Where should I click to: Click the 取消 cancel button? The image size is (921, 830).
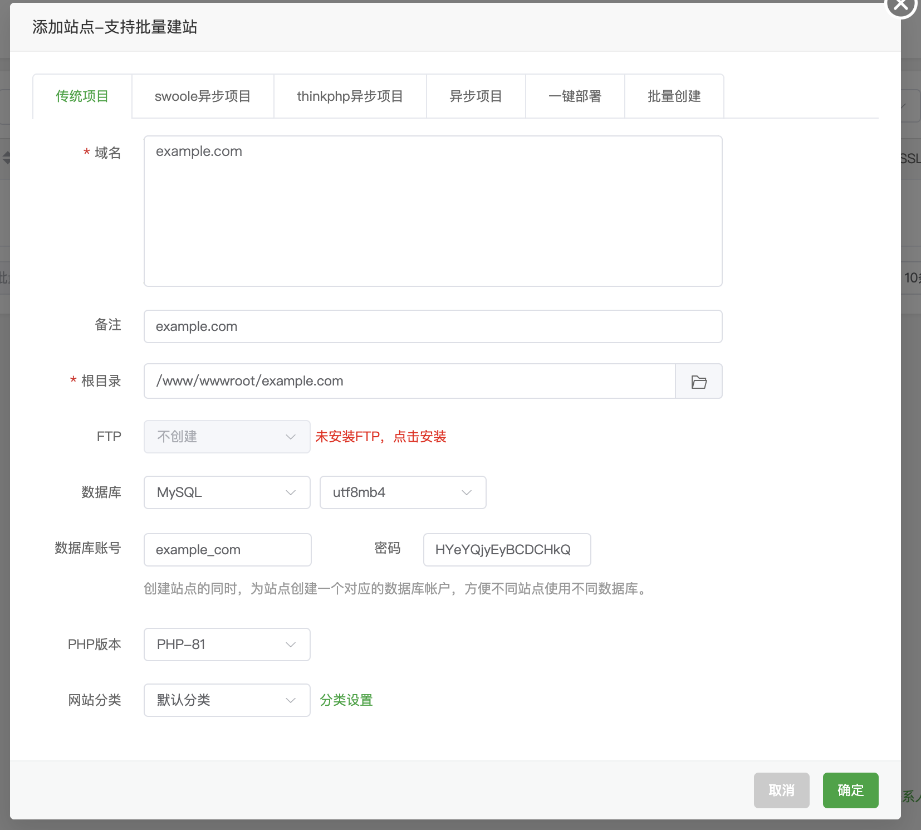[781, 790]
